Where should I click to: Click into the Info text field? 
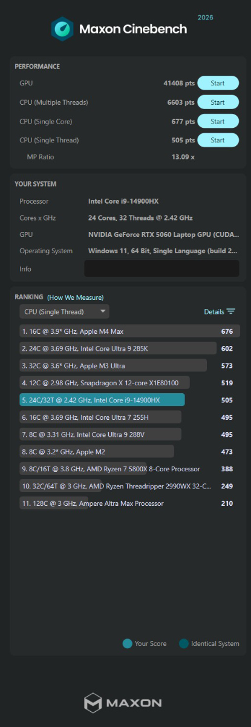pyautogui.click(x=161, y=268)
